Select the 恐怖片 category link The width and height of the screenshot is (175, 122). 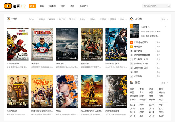72,19
